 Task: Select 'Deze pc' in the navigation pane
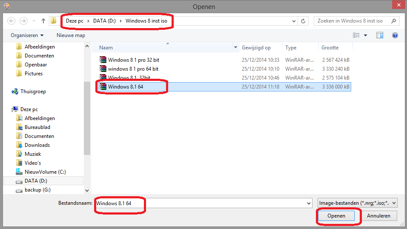pyautogui.click(x=29, y=109)
